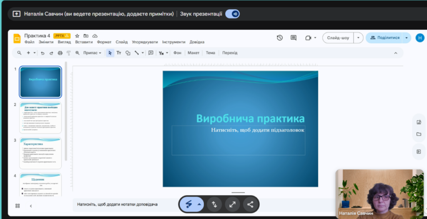The image size is (427, 219).
Task: Select the text box tool
Action: tap(119, 53)
